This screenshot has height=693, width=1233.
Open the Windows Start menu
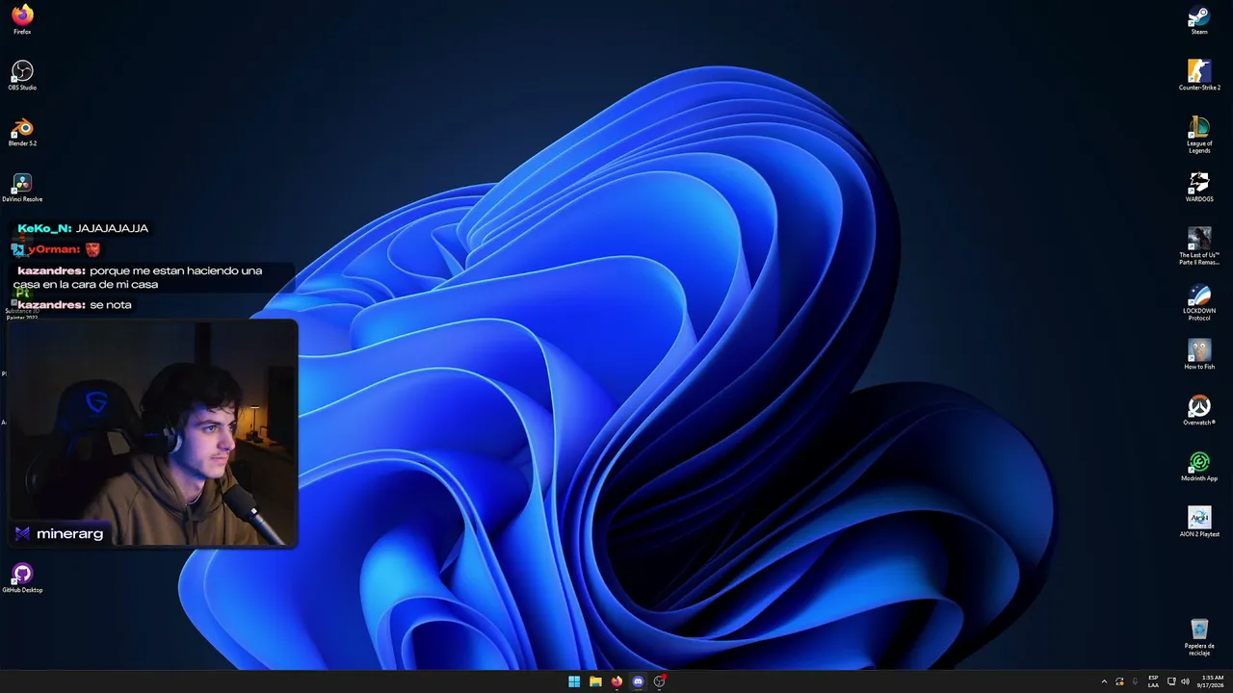(x=574, y=681)
